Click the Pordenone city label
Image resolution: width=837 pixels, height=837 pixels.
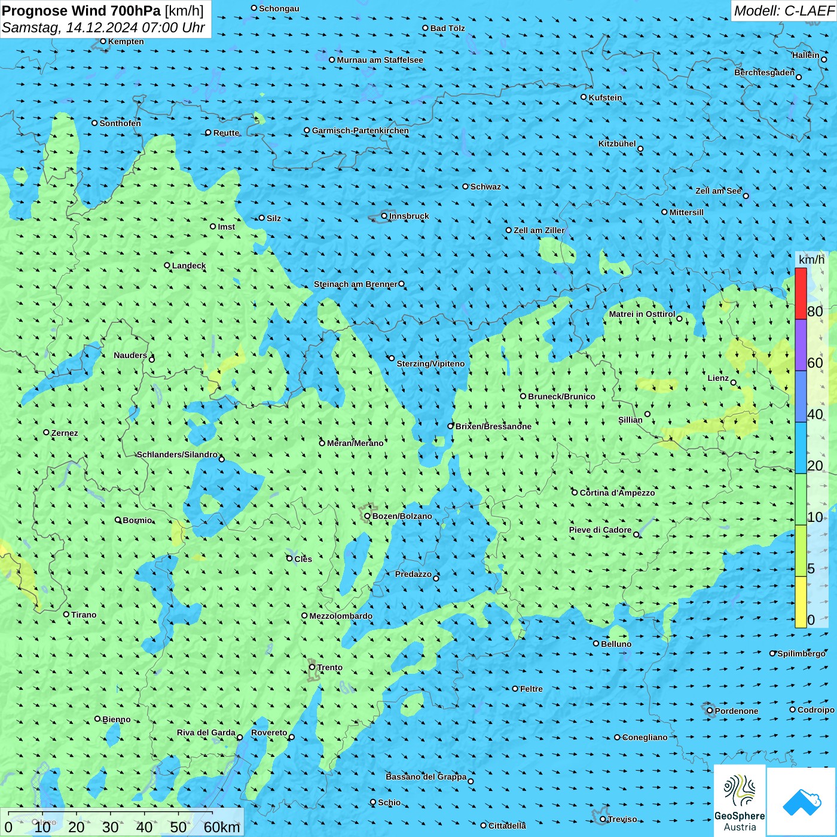pyautogui.click(x=737, y=711)
